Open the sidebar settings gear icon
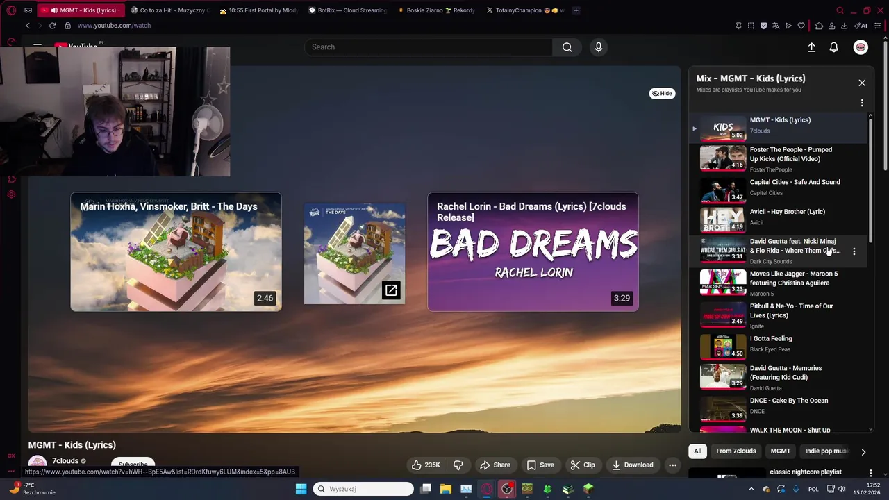Viewport: 889px width, 500px height. 11,194
